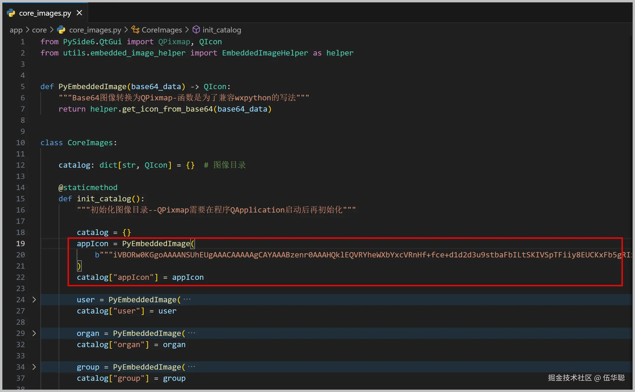
Task: Click the CoreImages class icon in breadcrumb
Action: [x=135, y=30]
